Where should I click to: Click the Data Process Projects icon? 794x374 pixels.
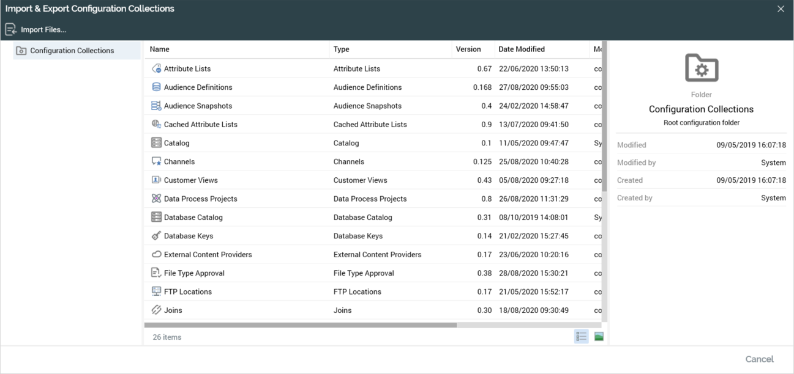[x=156, y=199]
